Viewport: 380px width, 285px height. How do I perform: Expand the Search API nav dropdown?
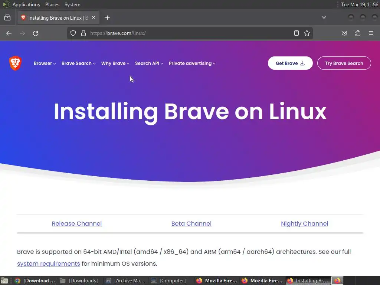click(x=149, y=63)
